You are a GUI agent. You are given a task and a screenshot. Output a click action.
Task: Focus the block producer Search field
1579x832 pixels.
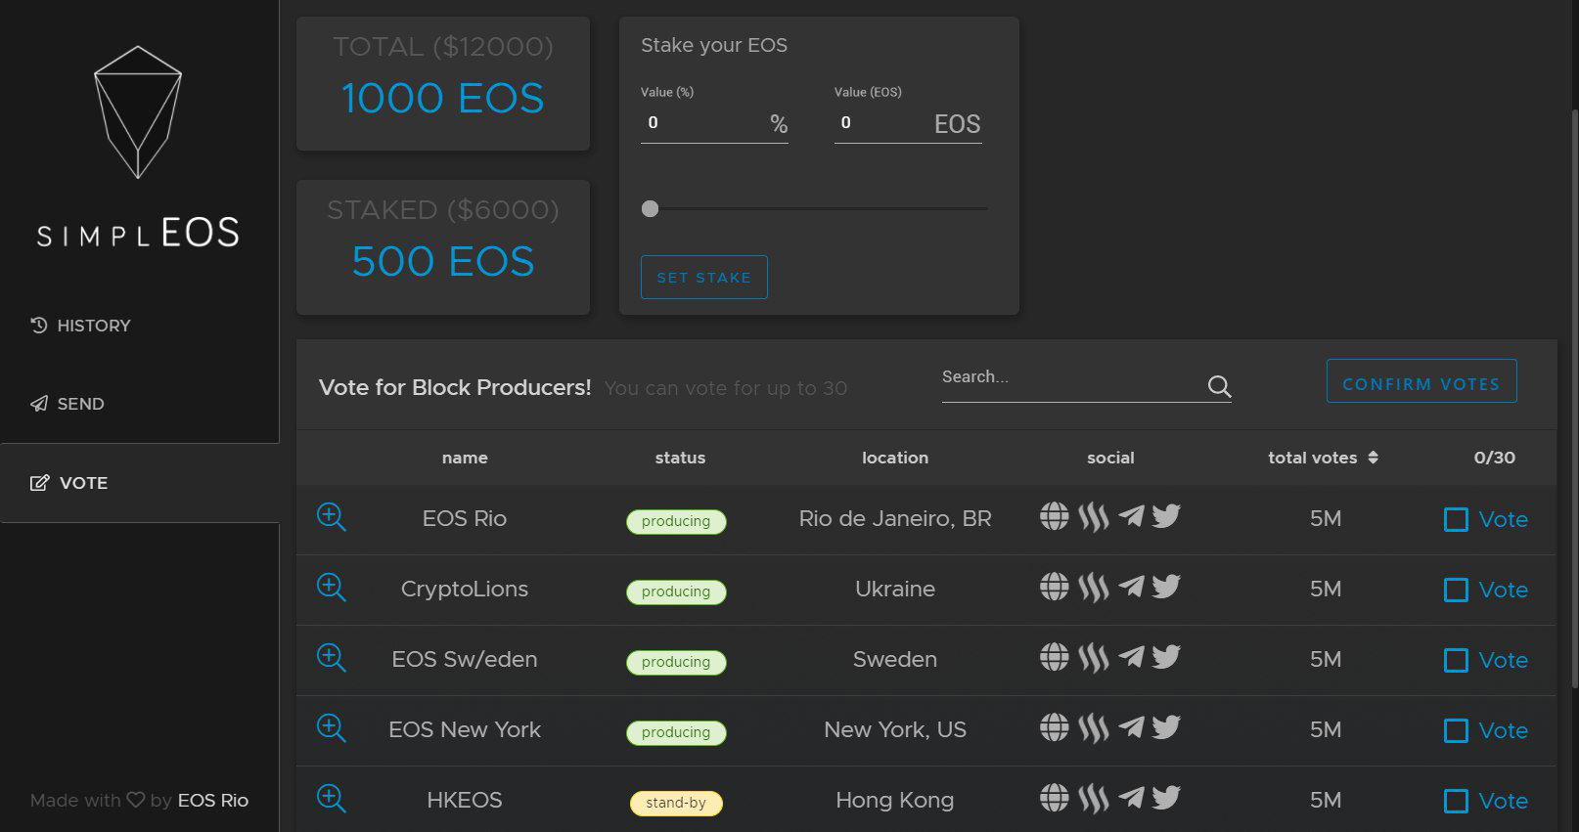click(1071, 381)
